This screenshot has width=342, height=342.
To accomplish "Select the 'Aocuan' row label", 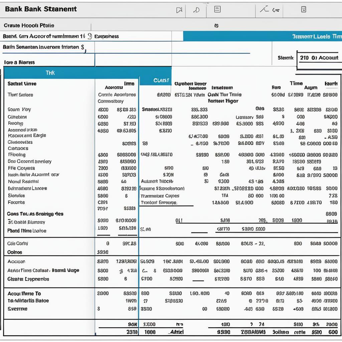I will click(16, 261).
